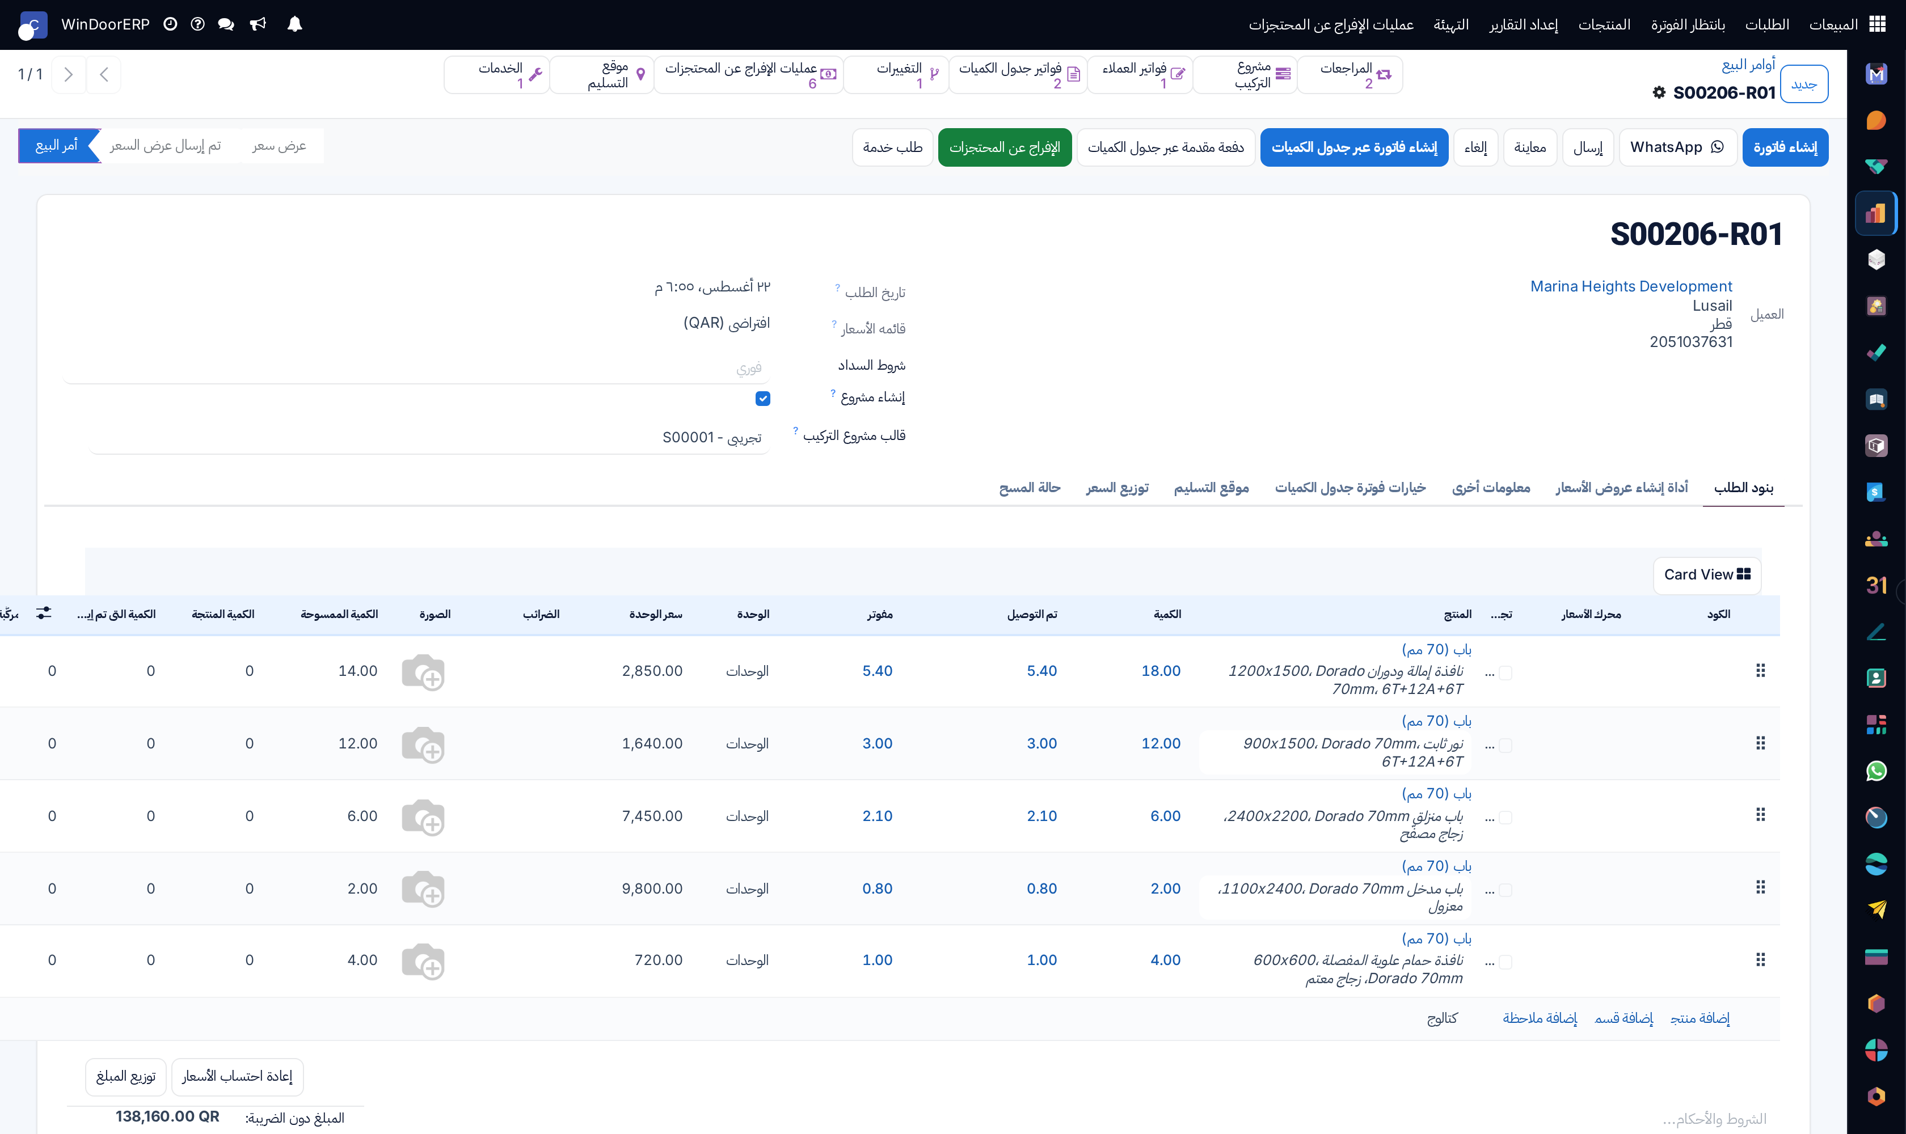1906x1134 pixels.
Task: Click the الشروط والأحكام terms field
Action: (x=1714, y=1119)
